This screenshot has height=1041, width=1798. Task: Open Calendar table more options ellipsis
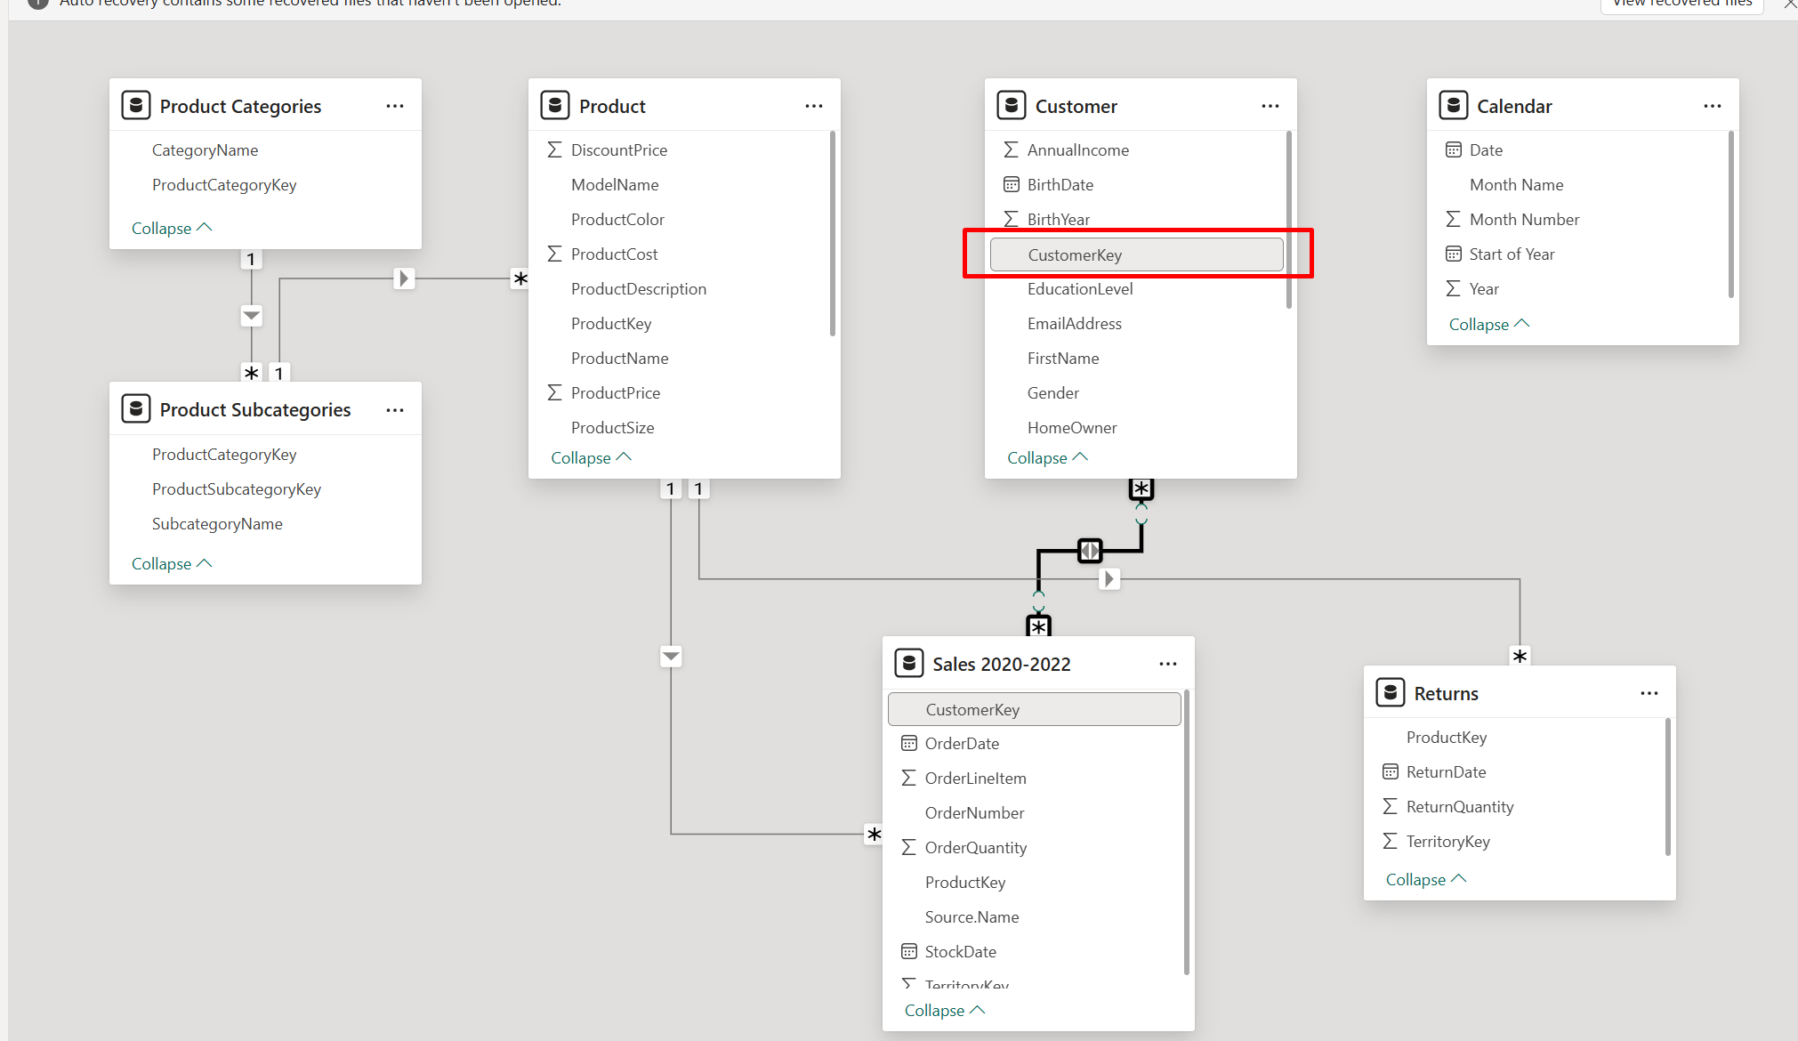[1712, 106]
